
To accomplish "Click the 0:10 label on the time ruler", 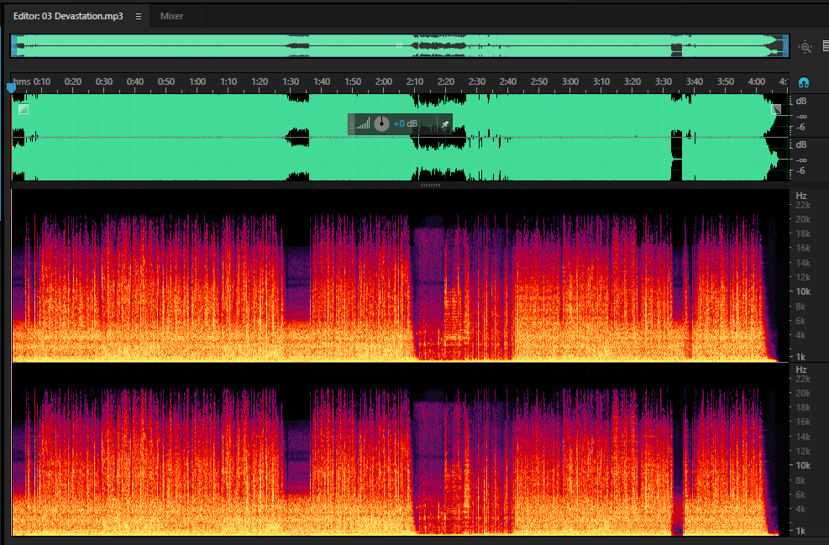I will click(42, 81).
